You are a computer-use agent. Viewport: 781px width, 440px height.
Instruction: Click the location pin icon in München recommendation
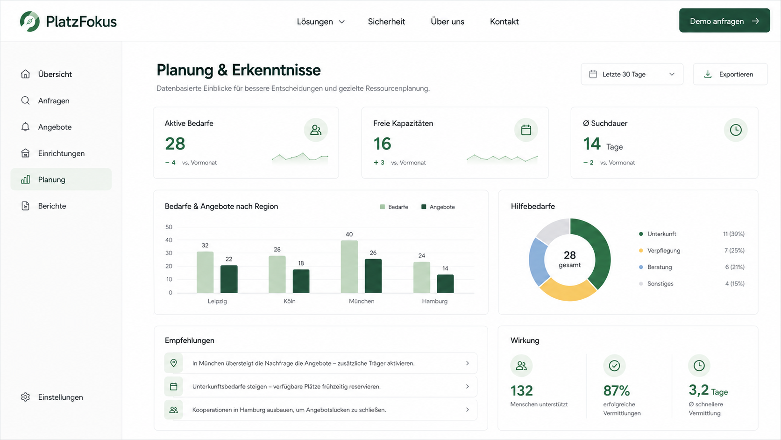(x=174, y=363)
